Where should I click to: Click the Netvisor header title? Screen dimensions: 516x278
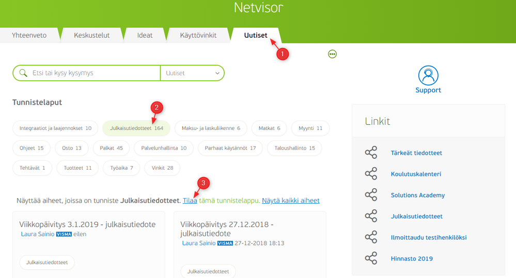(258, 7)
